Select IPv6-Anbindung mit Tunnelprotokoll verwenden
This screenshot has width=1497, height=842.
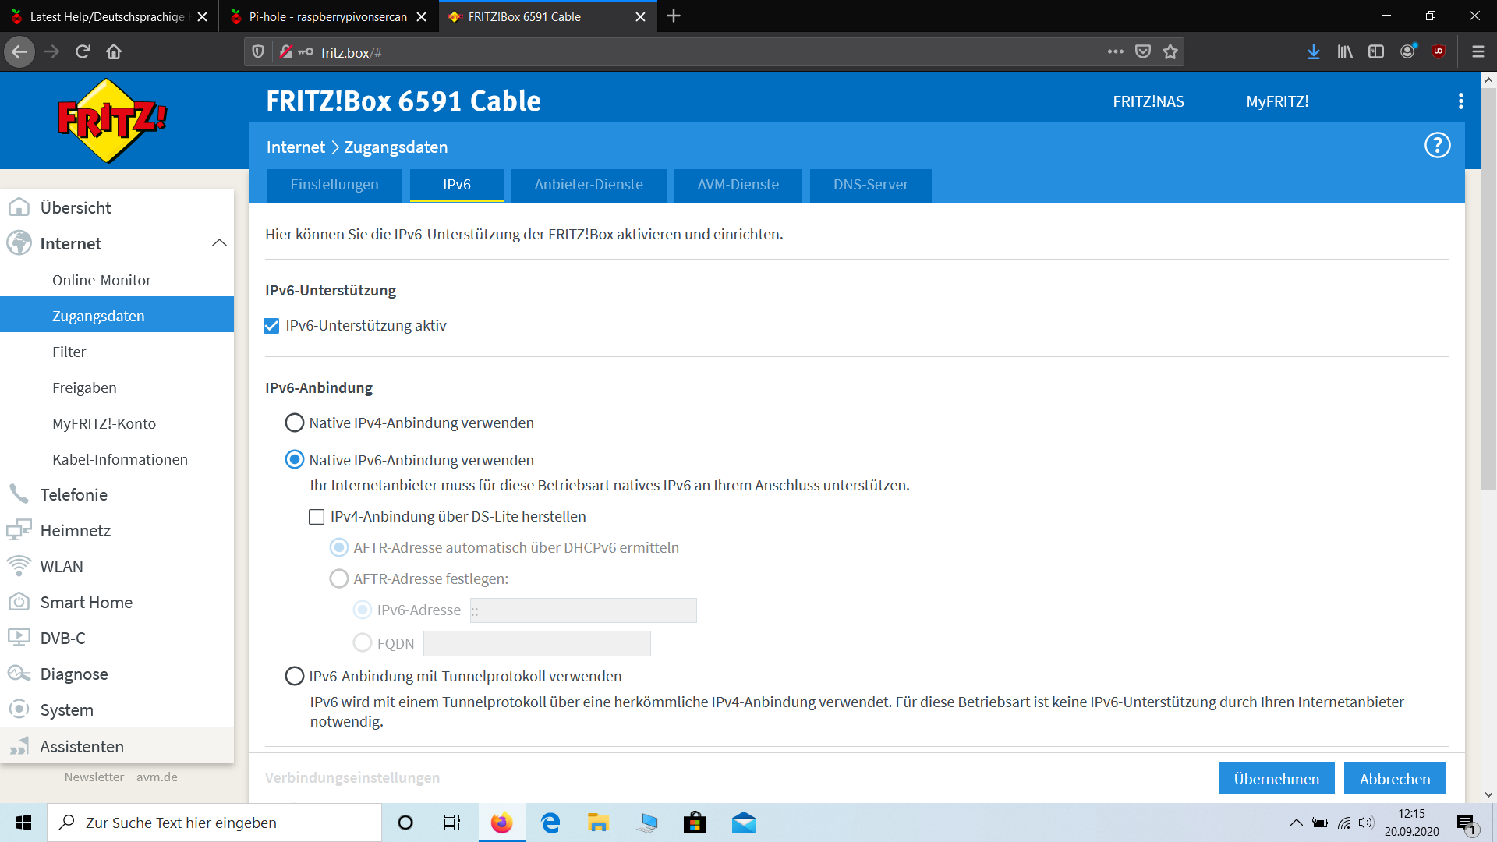[x=294, y=676]
